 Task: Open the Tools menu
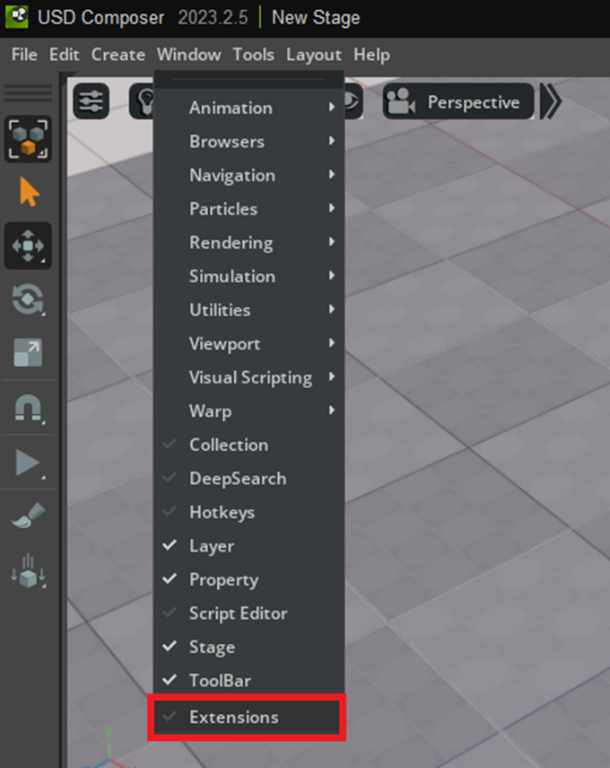click(253, 55)
